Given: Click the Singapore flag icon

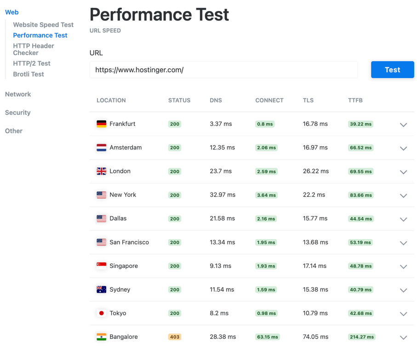Looking at the screenshot, I should tap(101, 266).
